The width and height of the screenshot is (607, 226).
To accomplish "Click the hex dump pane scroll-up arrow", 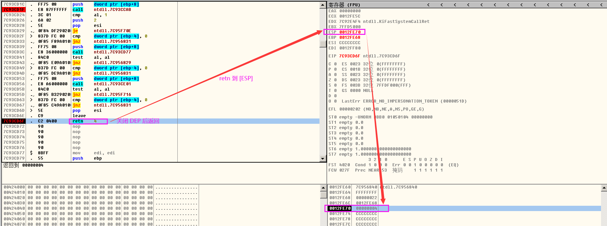I will coord(323,188).
